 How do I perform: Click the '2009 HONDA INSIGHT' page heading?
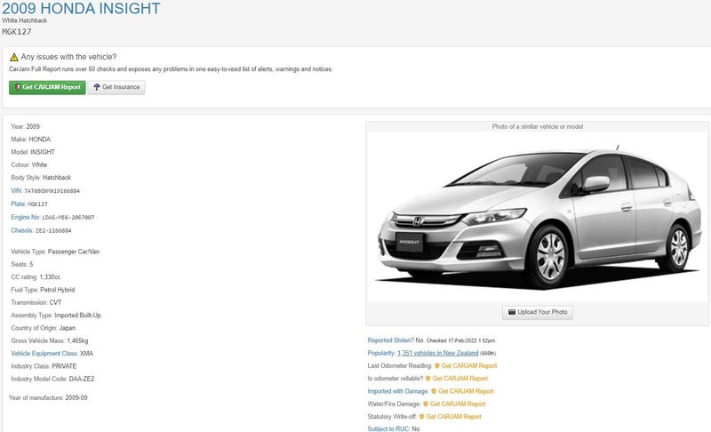click(81, 8)
